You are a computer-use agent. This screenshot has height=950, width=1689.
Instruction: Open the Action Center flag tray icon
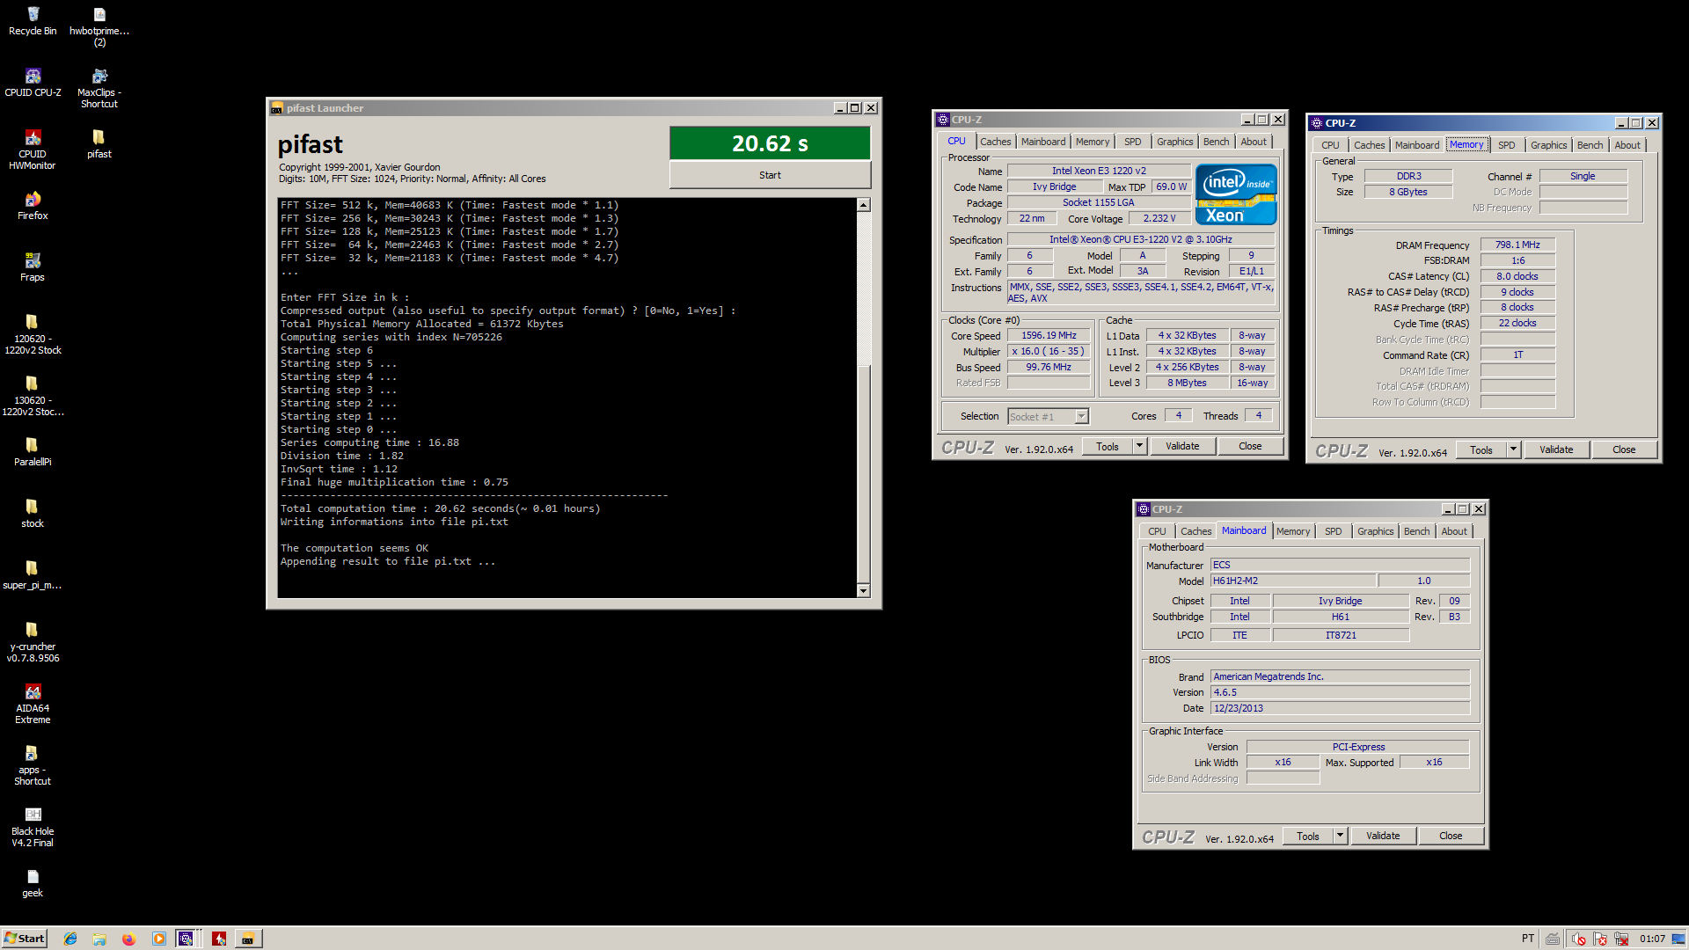point(1599,939)
